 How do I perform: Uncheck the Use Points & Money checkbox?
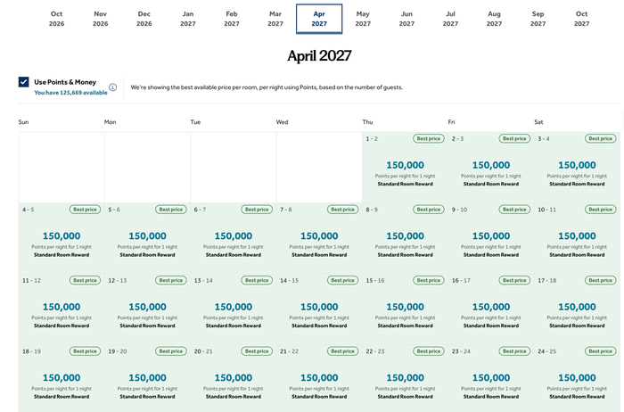click(23, 82)
